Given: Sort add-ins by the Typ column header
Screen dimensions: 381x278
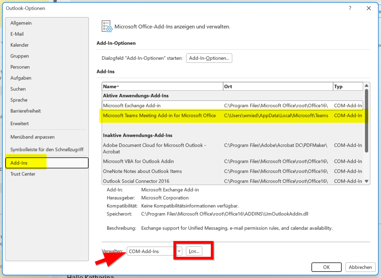Looking at the screenshot, I should point(348,87).
